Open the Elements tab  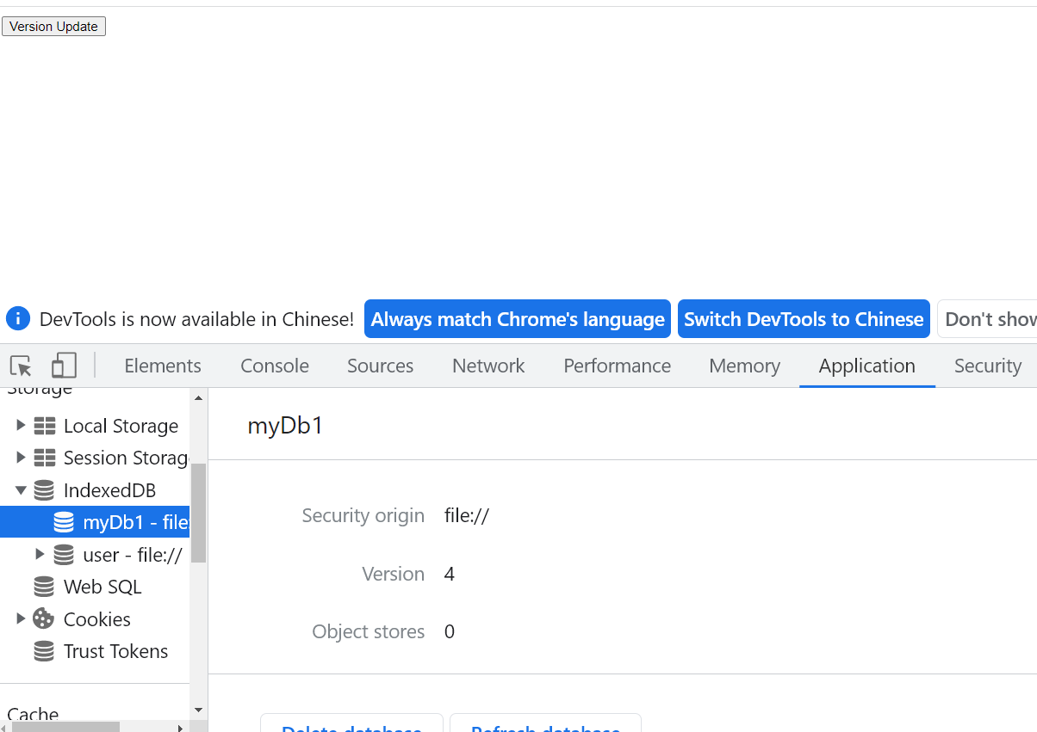163,366
